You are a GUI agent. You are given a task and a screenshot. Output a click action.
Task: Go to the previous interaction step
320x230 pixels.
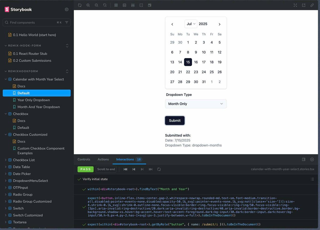coord(134,169)
